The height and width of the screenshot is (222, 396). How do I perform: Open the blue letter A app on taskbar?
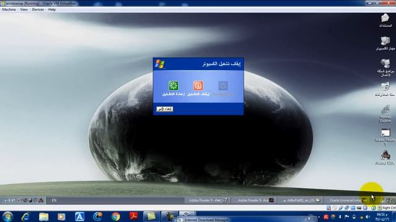(80, 216)
